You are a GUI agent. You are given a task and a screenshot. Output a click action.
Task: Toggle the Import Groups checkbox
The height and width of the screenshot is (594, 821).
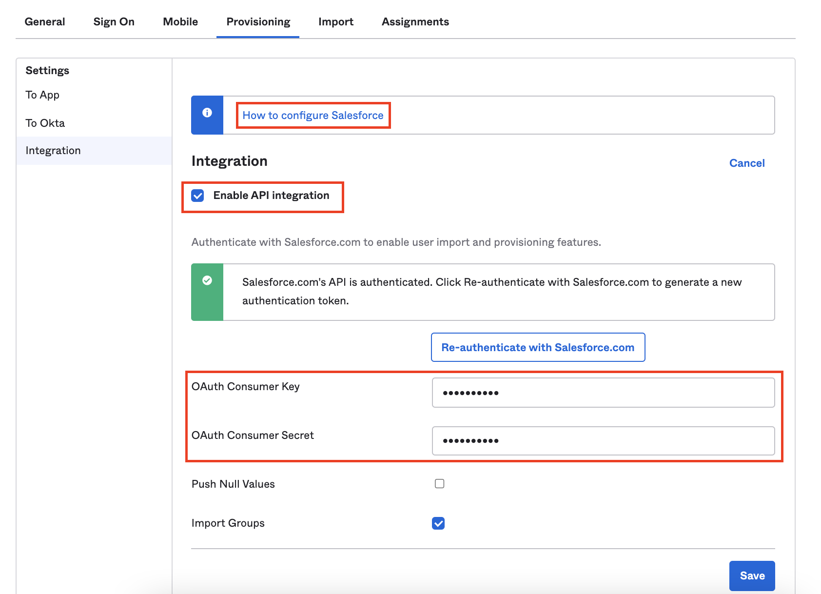438,523
